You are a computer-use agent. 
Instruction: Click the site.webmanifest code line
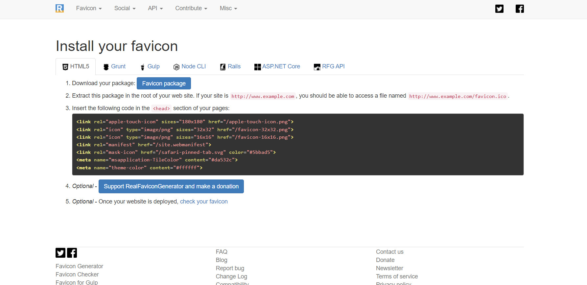pos(144,145)
